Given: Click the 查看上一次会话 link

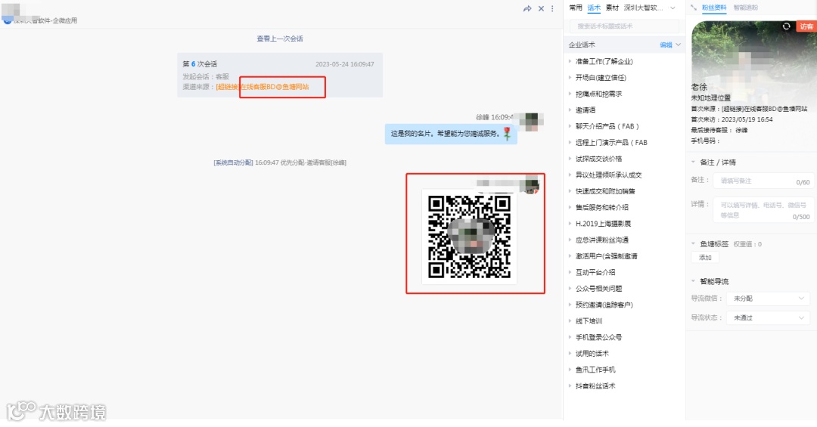Looking at the screenshot, I should pos(280,39).
